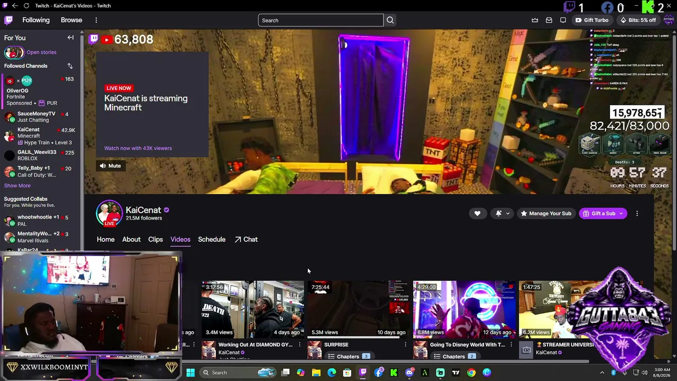Click Watch now with 43K viewers link
This screenshot has height=381, width=677.
[138, 148]
